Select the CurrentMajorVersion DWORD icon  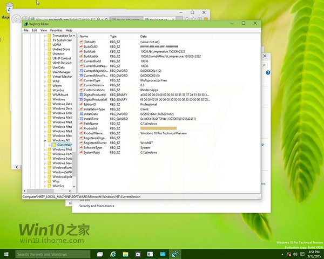[81, 71]
